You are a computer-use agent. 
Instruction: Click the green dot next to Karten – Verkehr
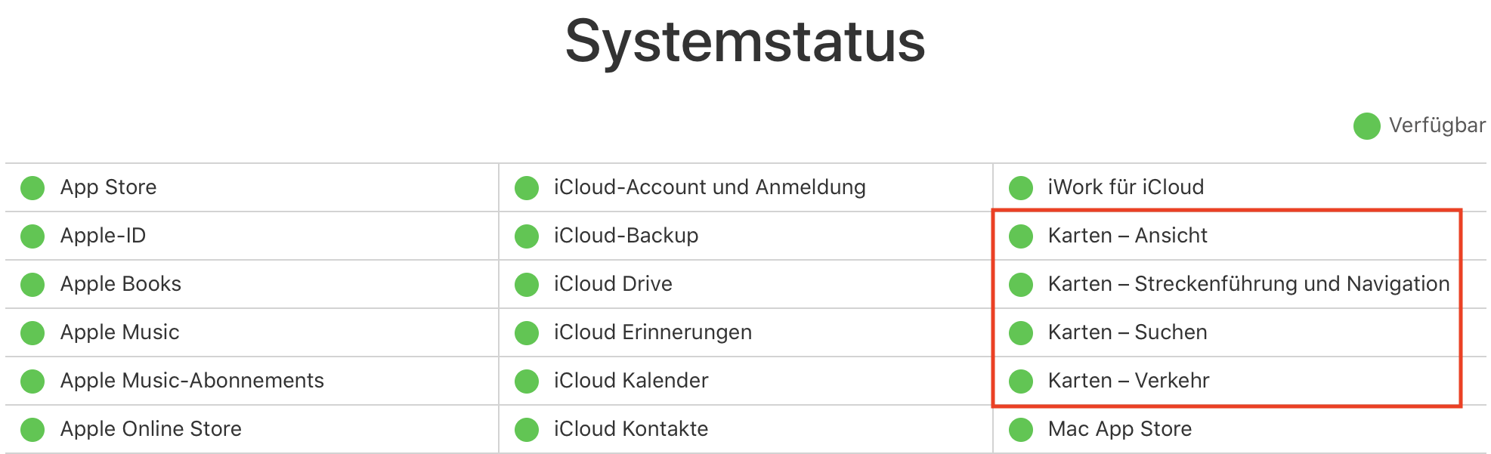(1021, 381)
